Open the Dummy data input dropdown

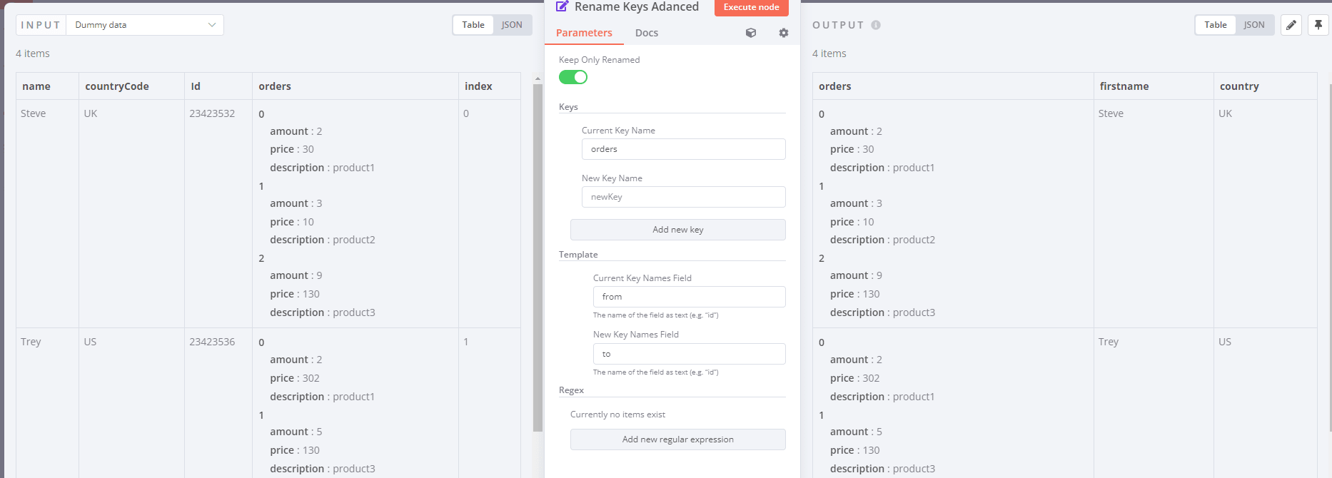pos(145,25)
